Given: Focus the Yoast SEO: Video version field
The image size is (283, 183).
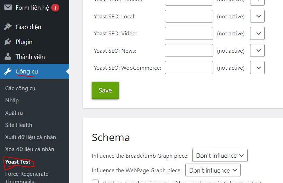Looking at the screenshot, I should coord(189,33).
